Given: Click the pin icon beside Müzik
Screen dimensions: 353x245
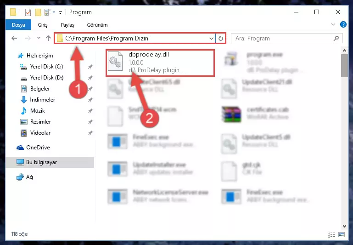Looking at the screenshot, I should coord(90,111).
